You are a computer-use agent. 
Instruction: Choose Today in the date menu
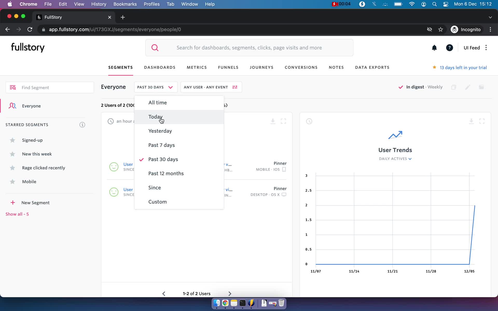click(179, 117)
